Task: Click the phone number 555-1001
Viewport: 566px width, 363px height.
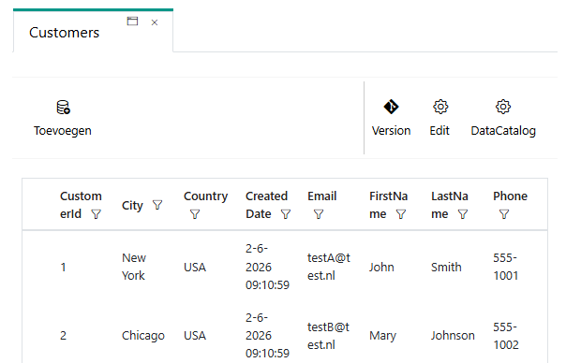Action: pyautogui.click(x=505, y=267)
